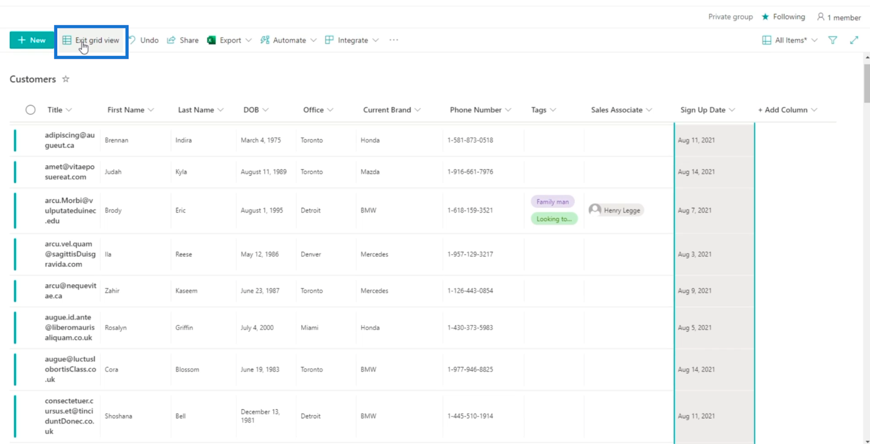Click the vertical scrollbar thumb
Screen dimensions: 870x444
click(x=867, y=83)
